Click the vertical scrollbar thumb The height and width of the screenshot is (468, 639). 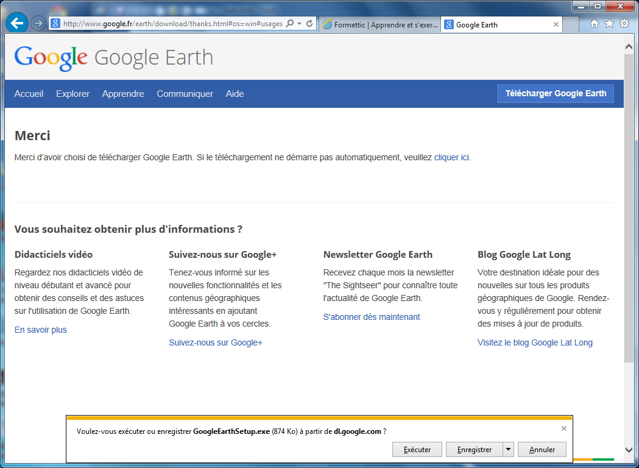point(629,208)
